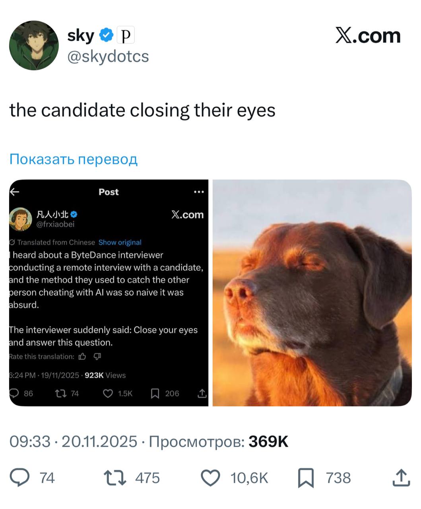This screenshot has width=421, height=509.
Task: Click the P affiliation badge beside sky
Action: coord(126,35)
